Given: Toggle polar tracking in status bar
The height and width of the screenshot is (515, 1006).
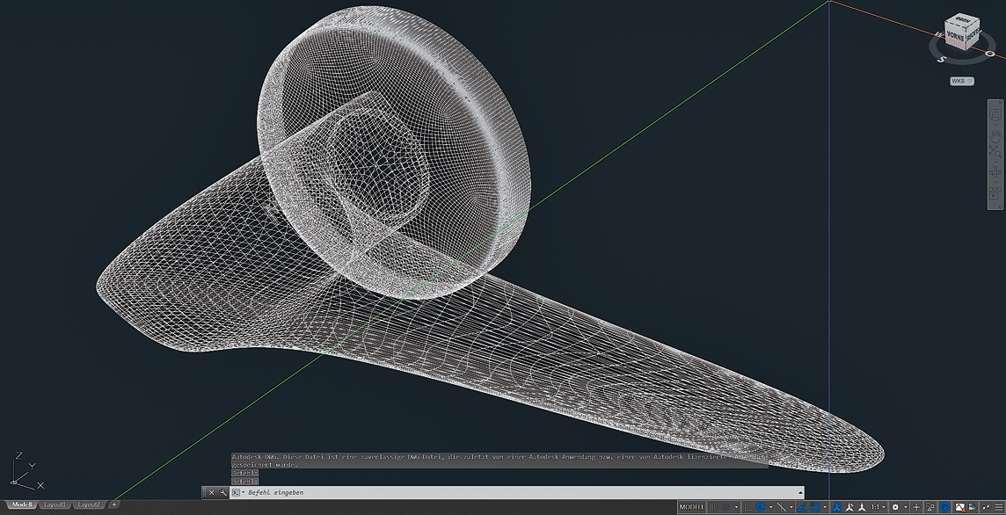Looking at the screenshot, I should tap(761, 507).
